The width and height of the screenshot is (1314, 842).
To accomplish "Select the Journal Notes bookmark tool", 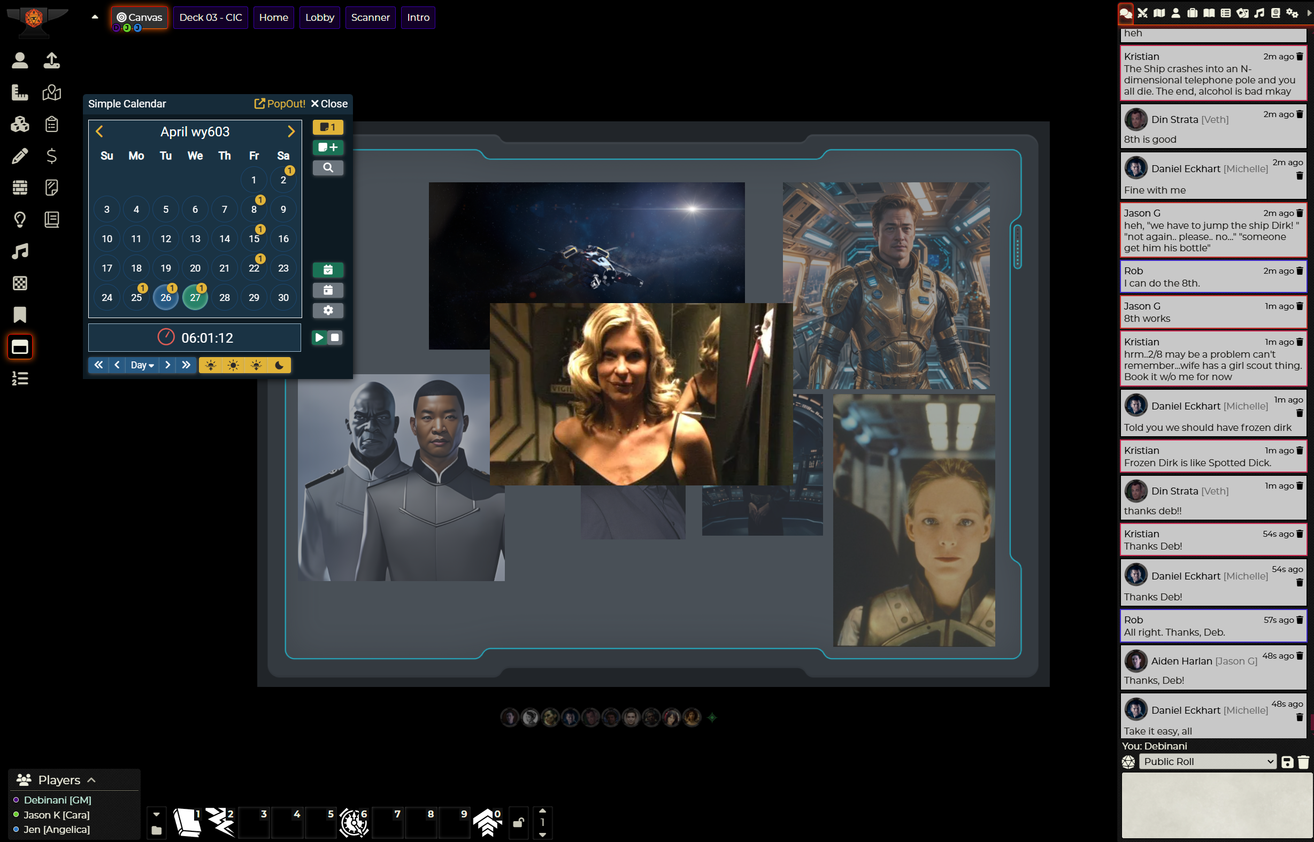I will 20,315.
